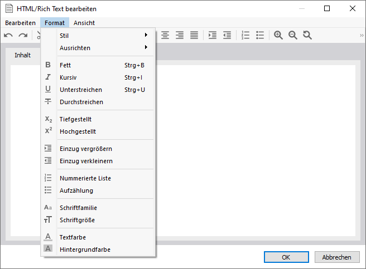366x269 pixels.
Task: Expand the Stil submenu arrow
Action: tap(146, 35)
